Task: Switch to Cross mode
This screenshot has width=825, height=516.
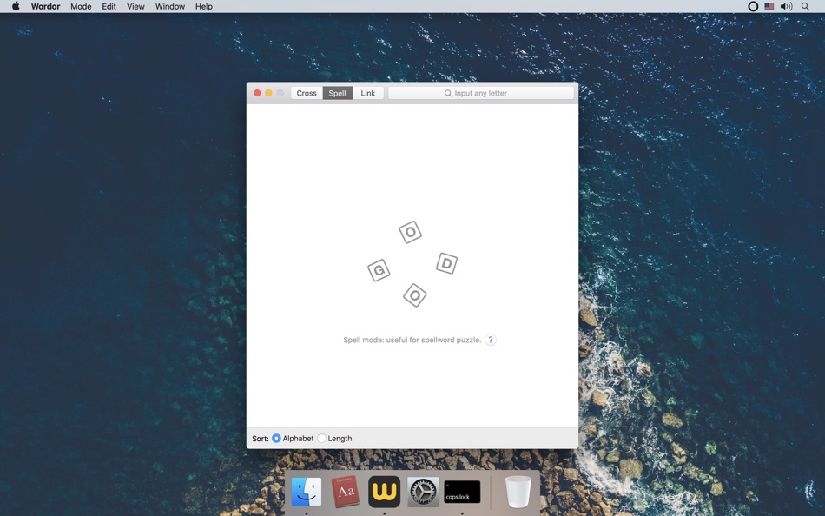Action: (x=307, y=93)
